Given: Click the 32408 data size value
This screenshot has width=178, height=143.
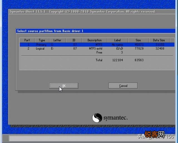Looking at the screenshot, I should (x=160, y=49).
